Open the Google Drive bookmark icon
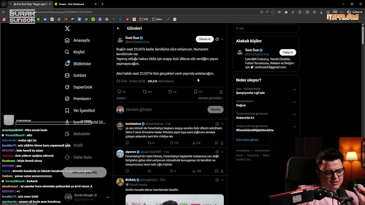The width and height of the screenshot is (365, 205). point(86,19)
